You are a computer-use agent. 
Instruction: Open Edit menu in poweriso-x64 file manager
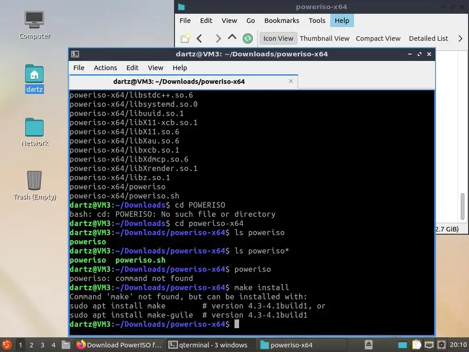coord(206,20)
